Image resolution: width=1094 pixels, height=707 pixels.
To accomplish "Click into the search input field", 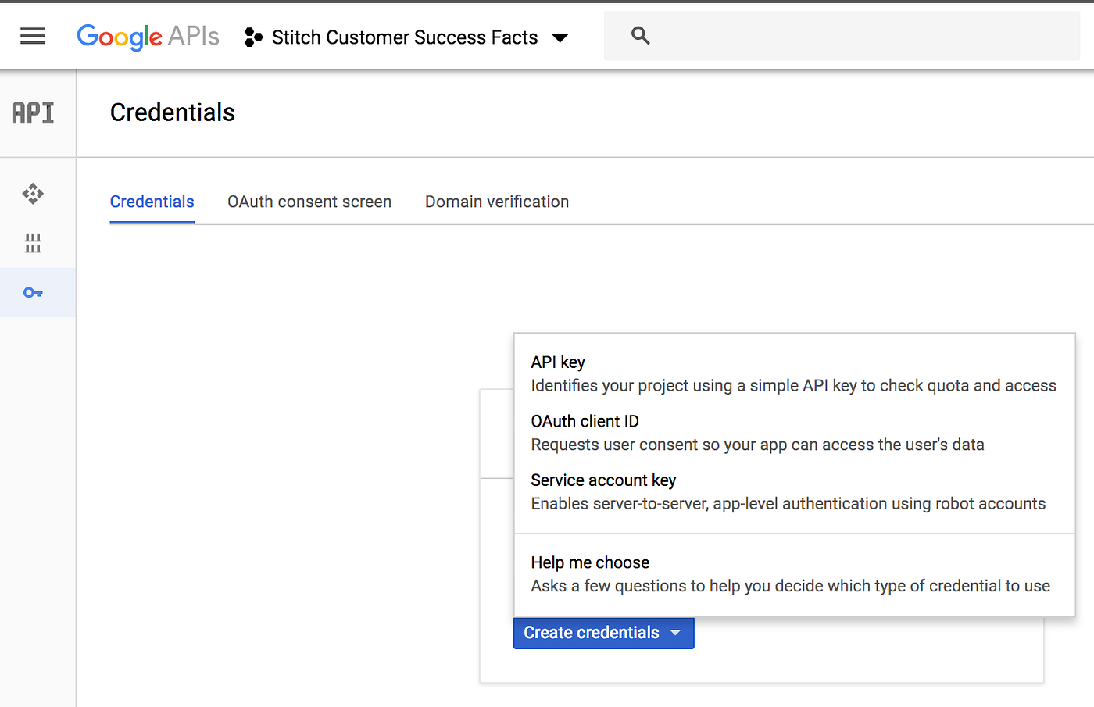I will coord(860,36).
